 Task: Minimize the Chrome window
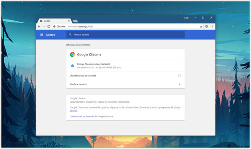pos(195,18)
